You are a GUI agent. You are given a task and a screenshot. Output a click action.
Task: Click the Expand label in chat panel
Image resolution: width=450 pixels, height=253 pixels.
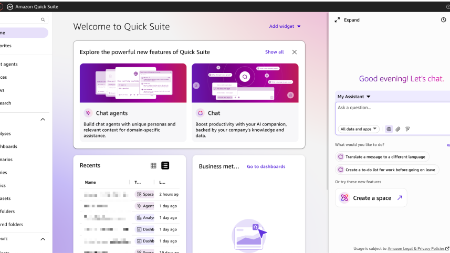pyautogui.click(x=352, y=20)
